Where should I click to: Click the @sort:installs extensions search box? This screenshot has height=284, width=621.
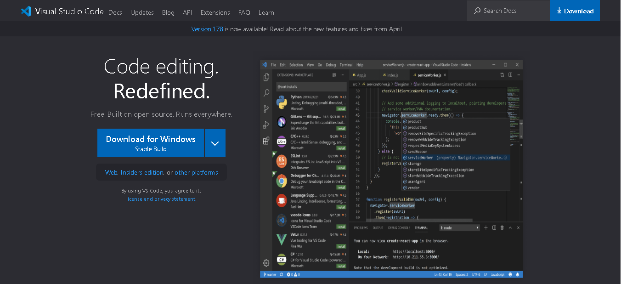coord(311,86)
